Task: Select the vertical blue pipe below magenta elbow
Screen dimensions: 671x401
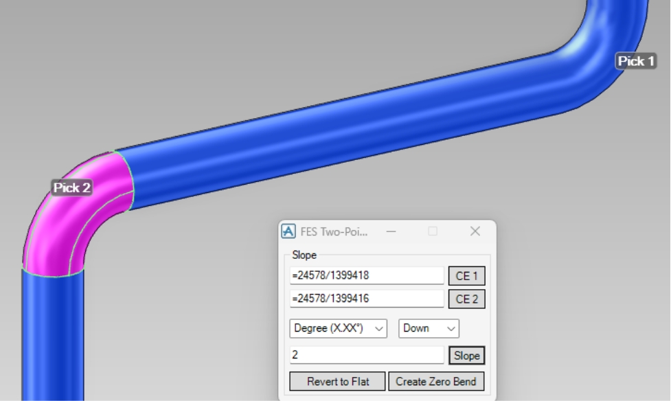Action: 52,336
